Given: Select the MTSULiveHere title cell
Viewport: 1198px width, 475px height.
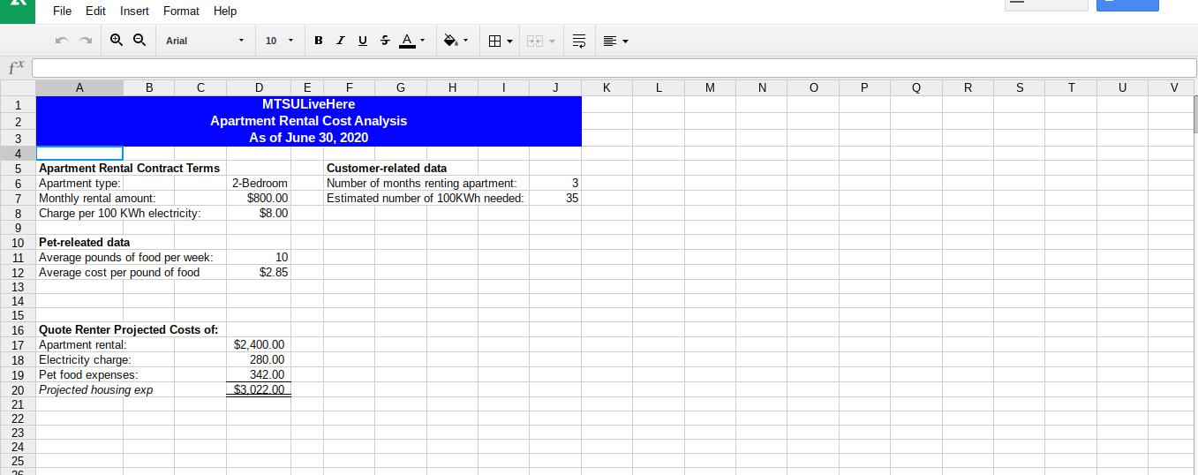Looking at the screenshot, I should pos(309,104).
